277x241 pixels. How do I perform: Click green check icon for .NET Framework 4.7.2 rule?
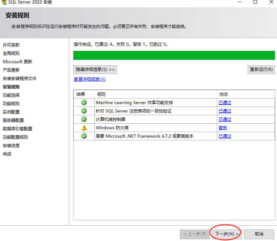(84, 136)
